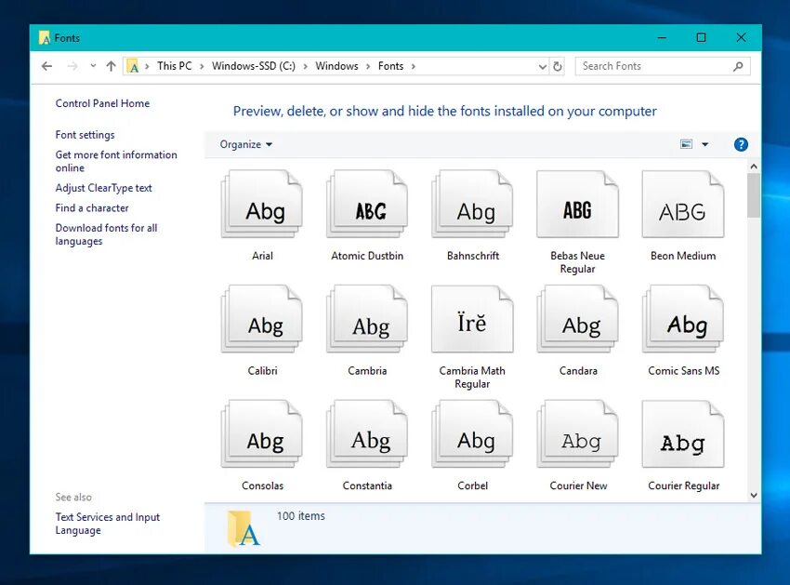Go forward with the right arrow
790x585 pixels.
(72, 66)
